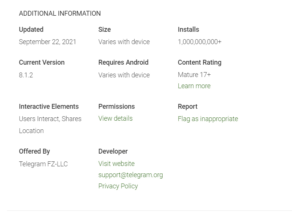292x219 pixels.
Task: Click the support@telegram.org email link
Action: point(130,175)
